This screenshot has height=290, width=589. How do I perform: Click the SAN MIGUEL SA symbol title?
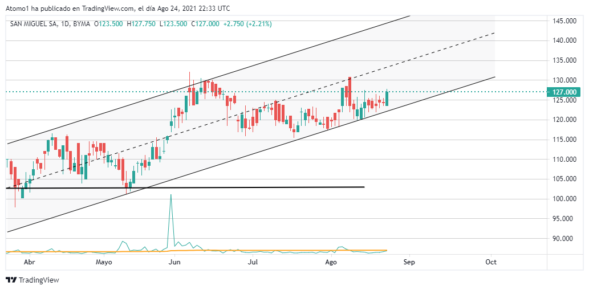tap(33, 23)
